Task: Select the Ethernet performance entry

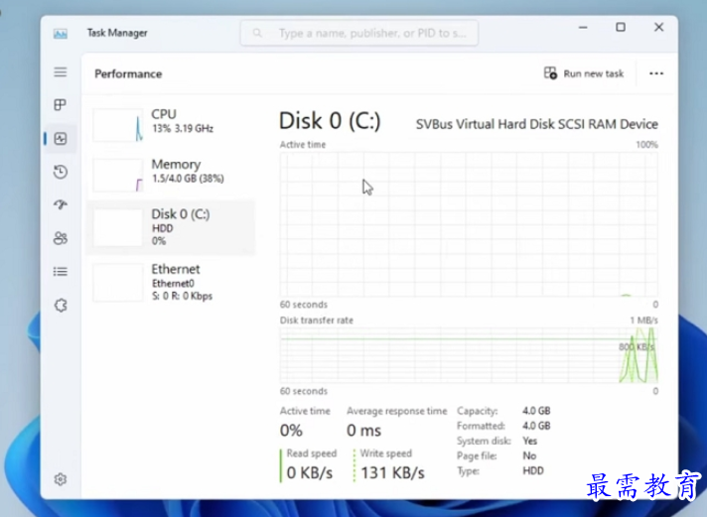Action: (171, 282)
